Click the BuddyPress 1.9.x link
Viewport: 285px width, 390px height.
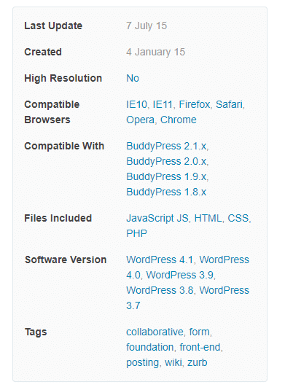(x=166, y=177)
